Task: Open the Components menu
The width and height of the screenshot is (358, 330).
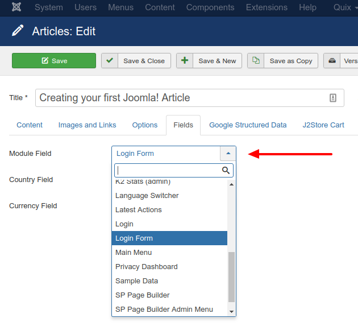Action: pos(210,7)
